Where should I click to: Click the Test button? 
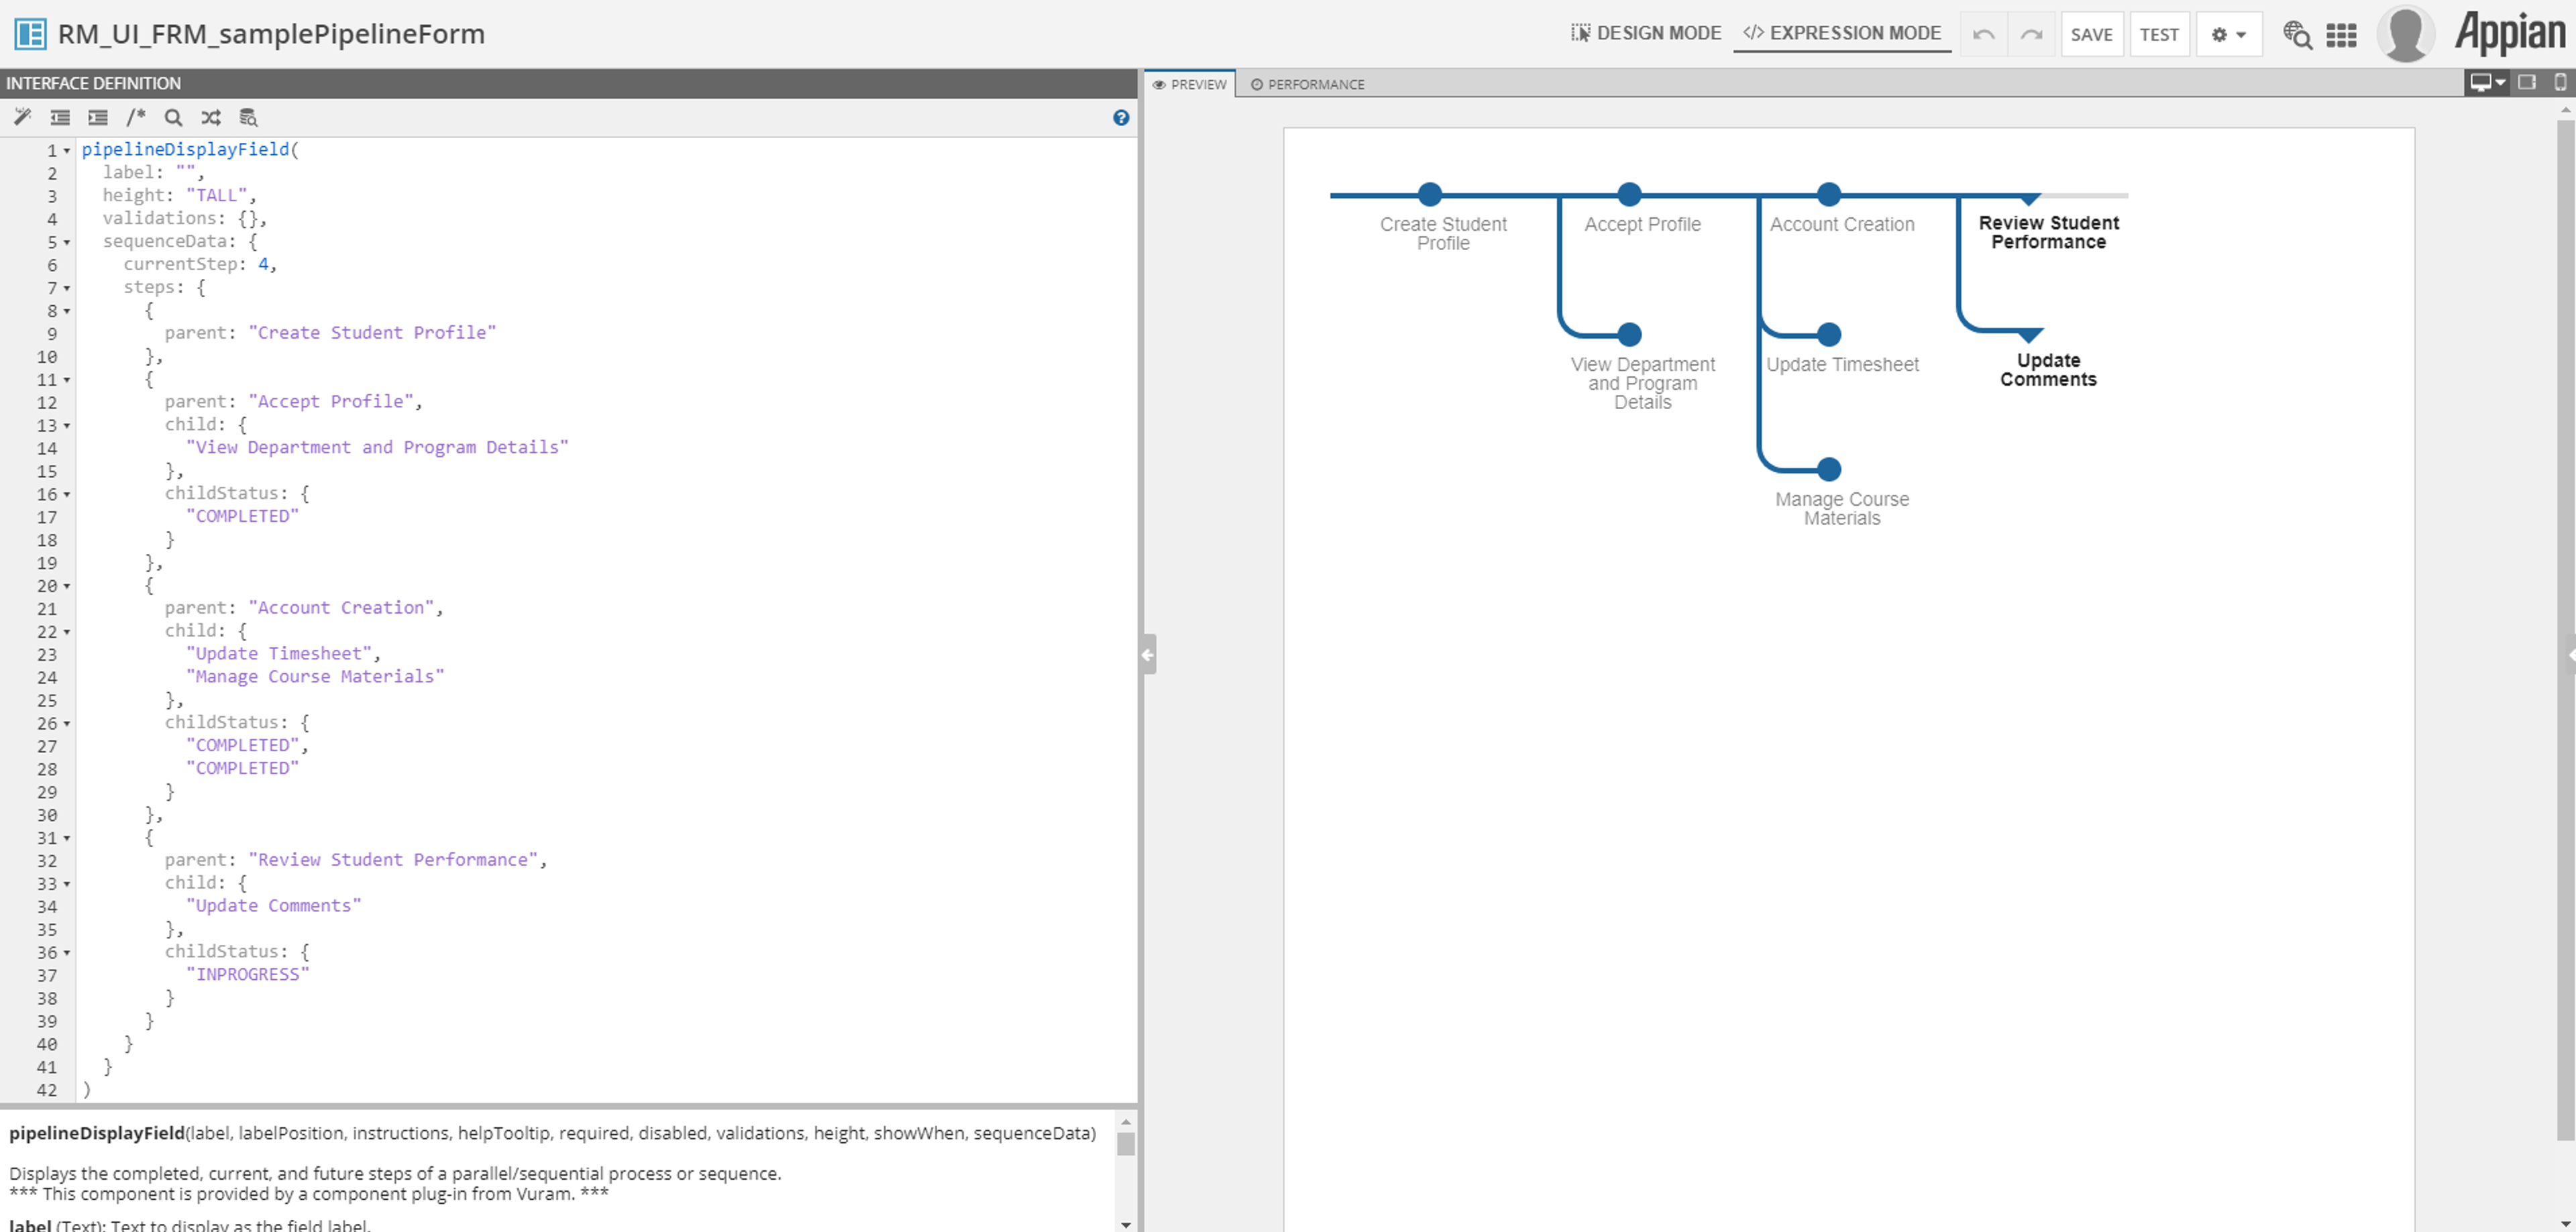coord(2159,34)
